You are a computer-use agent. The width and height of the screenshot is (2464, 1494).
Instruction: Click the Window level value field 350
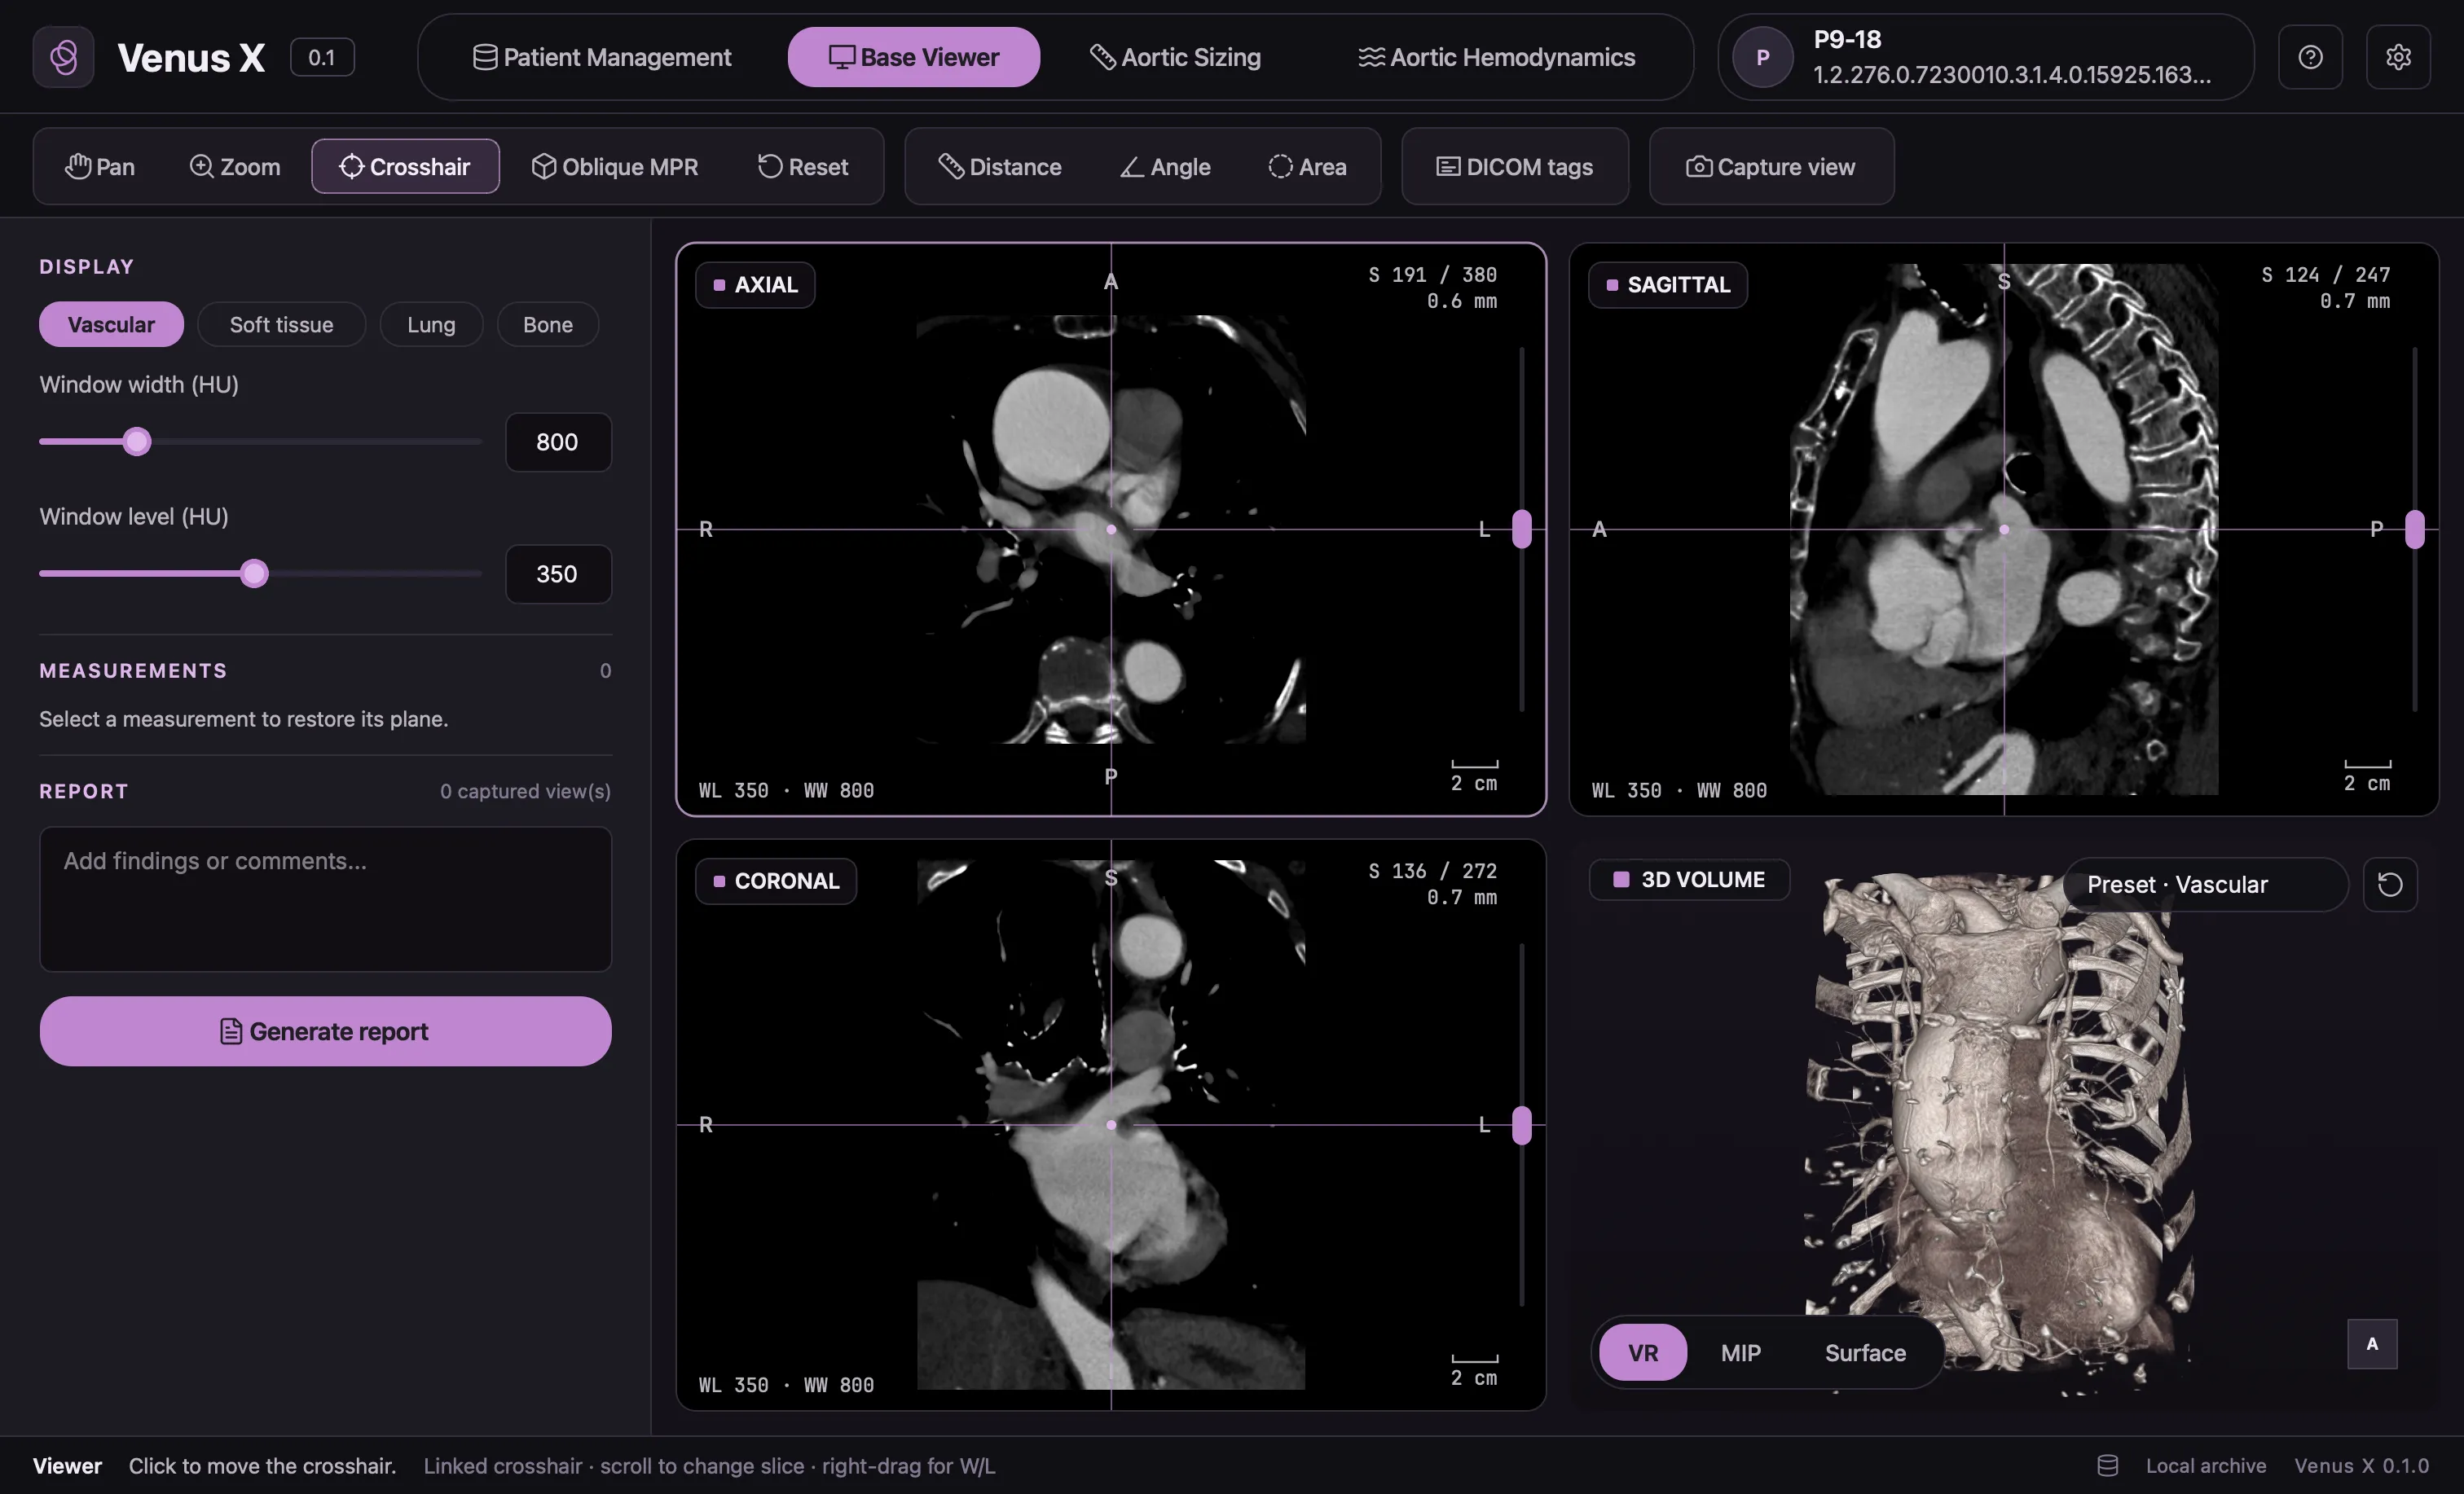click(x=558, y=574)
